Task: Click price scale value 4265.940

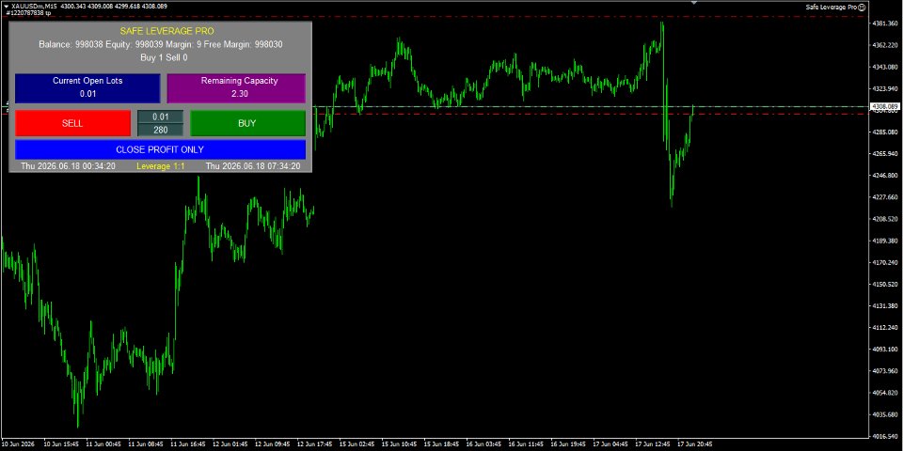Action: 886,154
